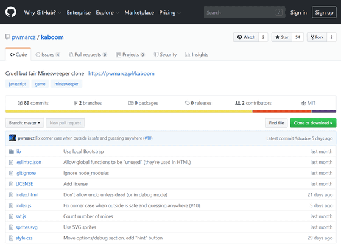The height and width of the screenshot is (248, 341).
Task: Open the Security tab
Action: 165,55
